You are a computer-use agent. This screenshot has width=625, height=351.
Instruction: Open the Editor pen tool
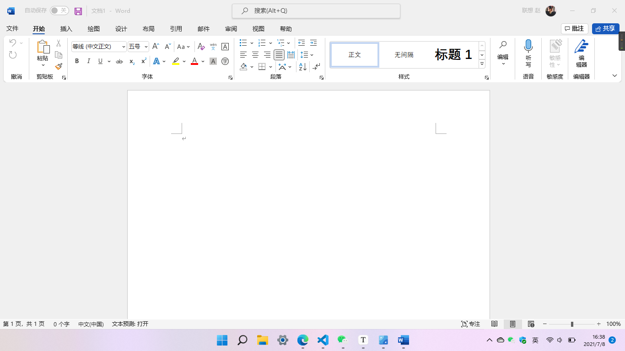click(x=582, y=53)
